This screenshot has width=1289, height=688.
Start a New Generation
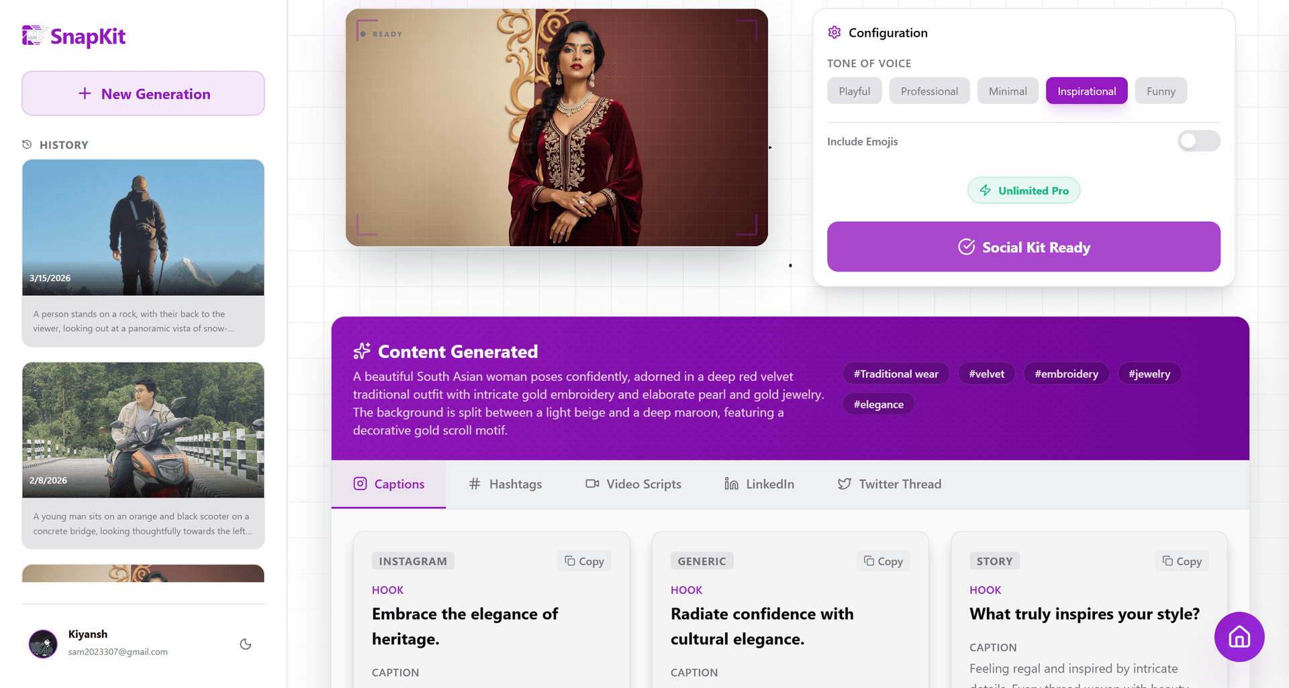pos(143,93)
